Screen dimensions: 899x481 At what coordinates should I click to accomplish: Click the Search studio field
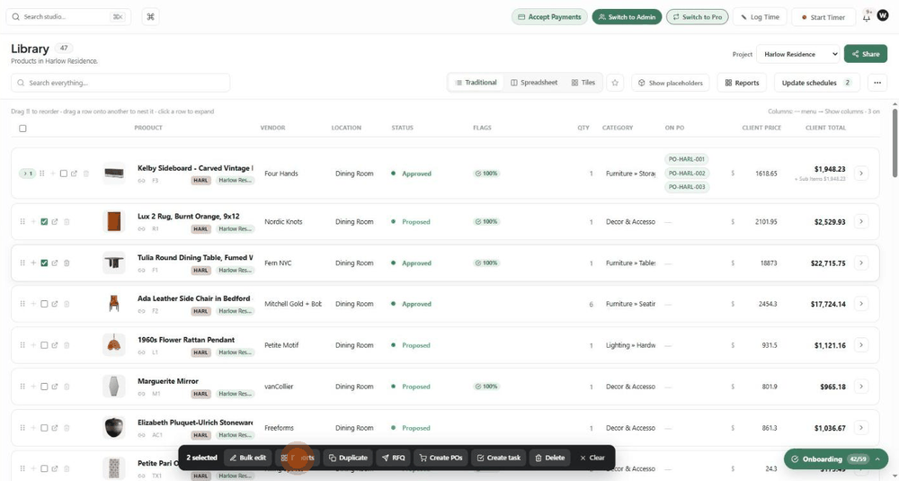coord(68,16)
